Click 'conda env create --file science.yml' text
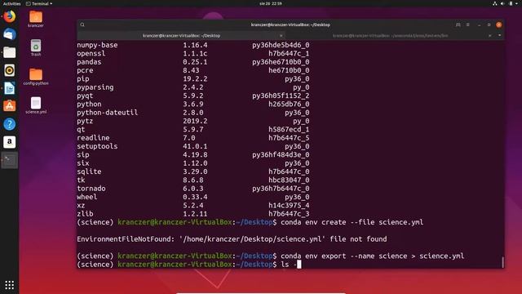Viewport: 522px width, 294px height. tap(352, 222)
